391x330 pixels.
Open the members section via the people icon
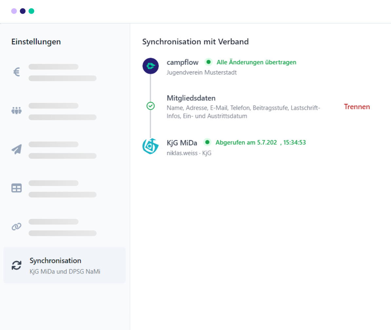tap(16, 110)
